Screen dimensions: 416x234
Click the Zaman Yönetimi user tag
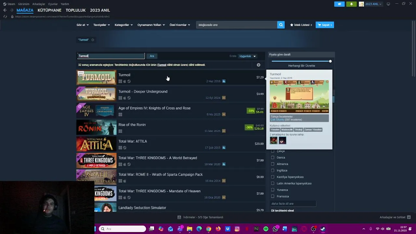tap(313, 130)
